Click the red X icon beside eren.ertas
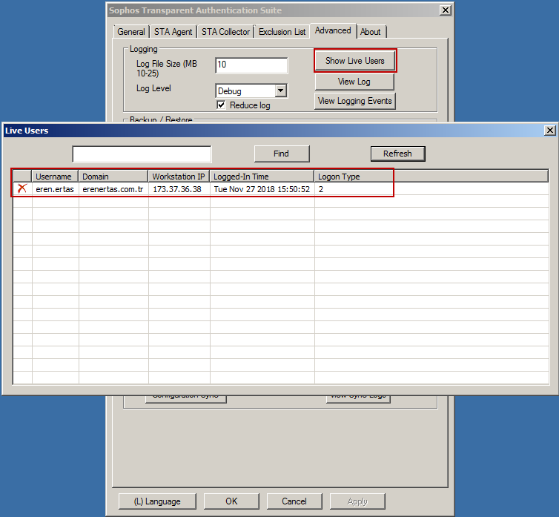This screenshot has height=517, width=559. tap(22, 189)
